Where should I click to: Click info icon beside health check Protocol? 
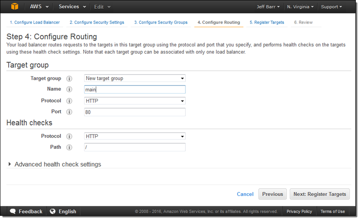point(69,137)
